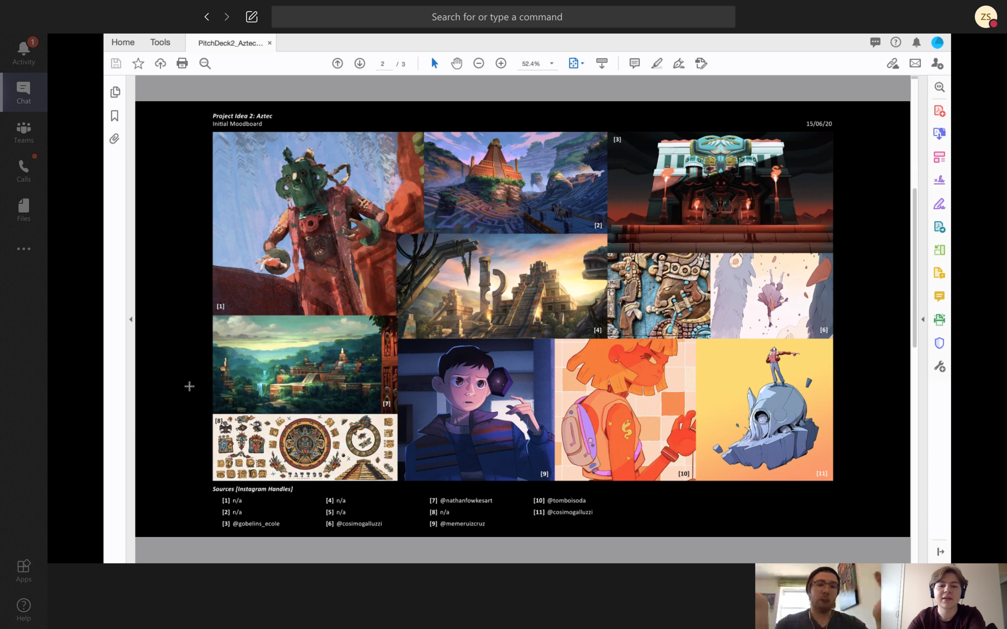Zoom in with plus button
Viewport: 1007px width, 629px height.
[501, 63]
